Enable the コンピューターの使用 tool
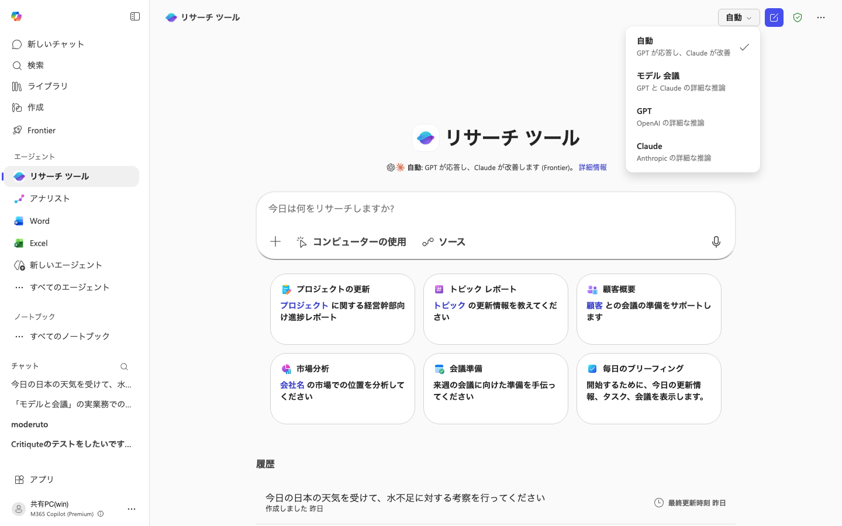842x526 pixels. [x=351, y=241]
